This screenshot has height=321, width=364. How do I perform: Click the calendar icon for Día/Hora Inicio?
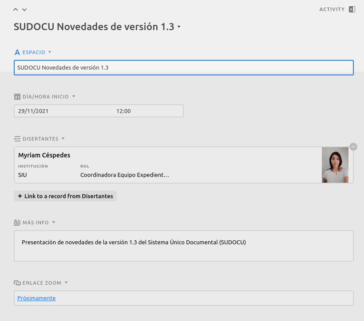[17, 97]
